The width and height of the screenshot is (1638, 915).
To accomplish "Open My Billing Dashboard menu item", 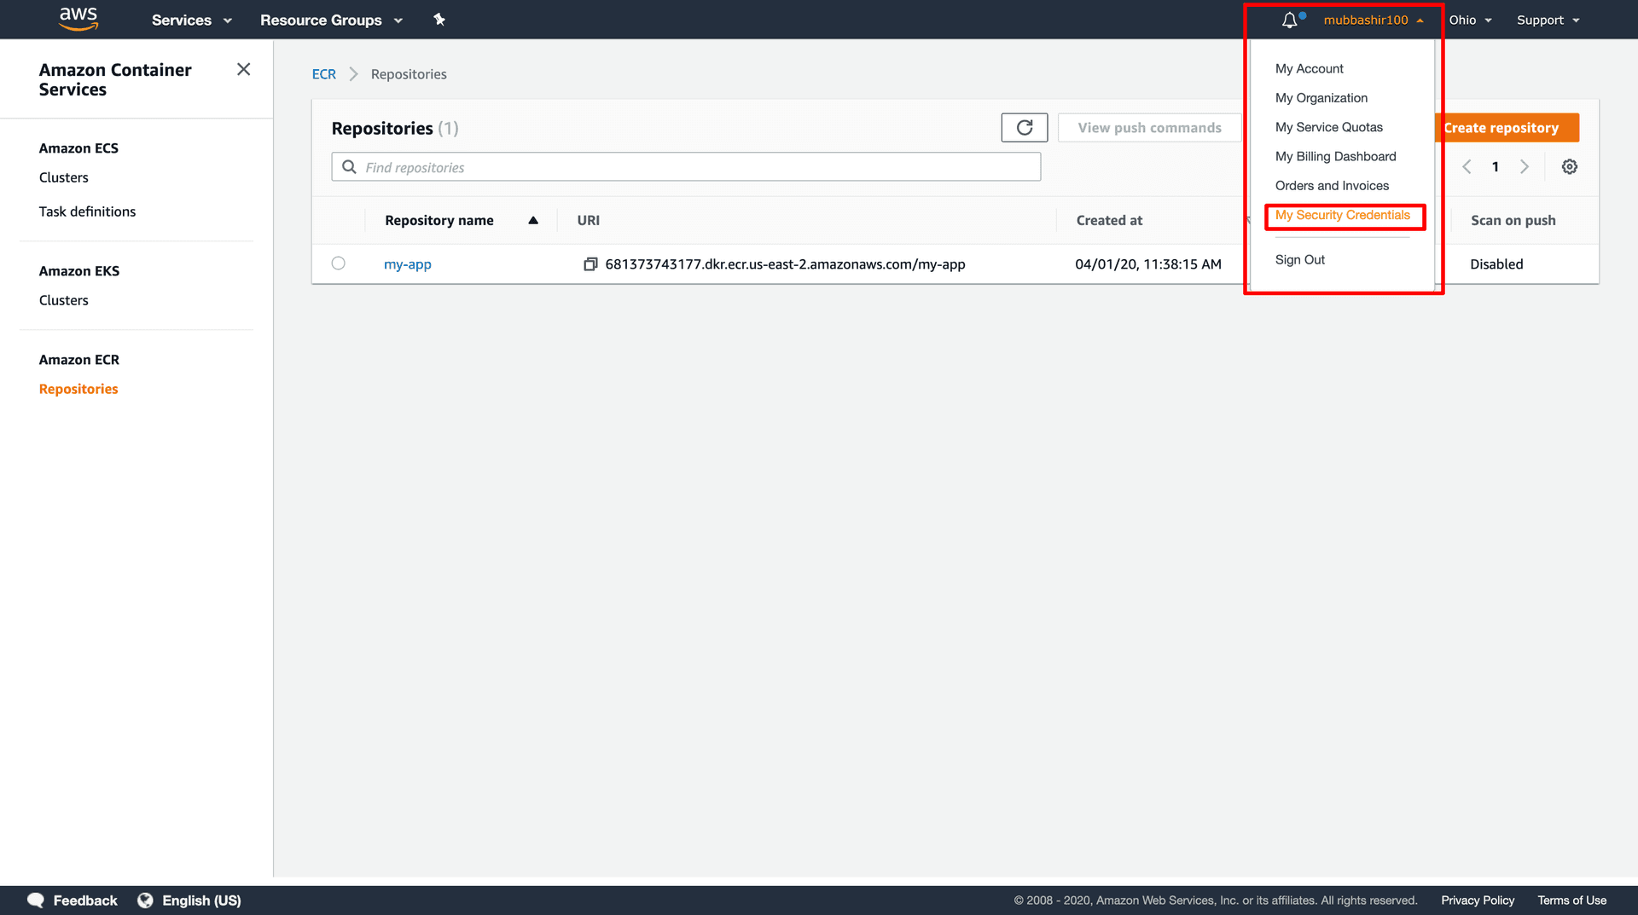I will point(1335,157).
